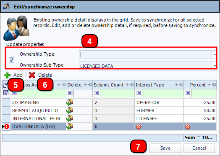Click Percent error icon in OVATIONDATA row
Screen dimensions: 220x156
pos(188,126)
